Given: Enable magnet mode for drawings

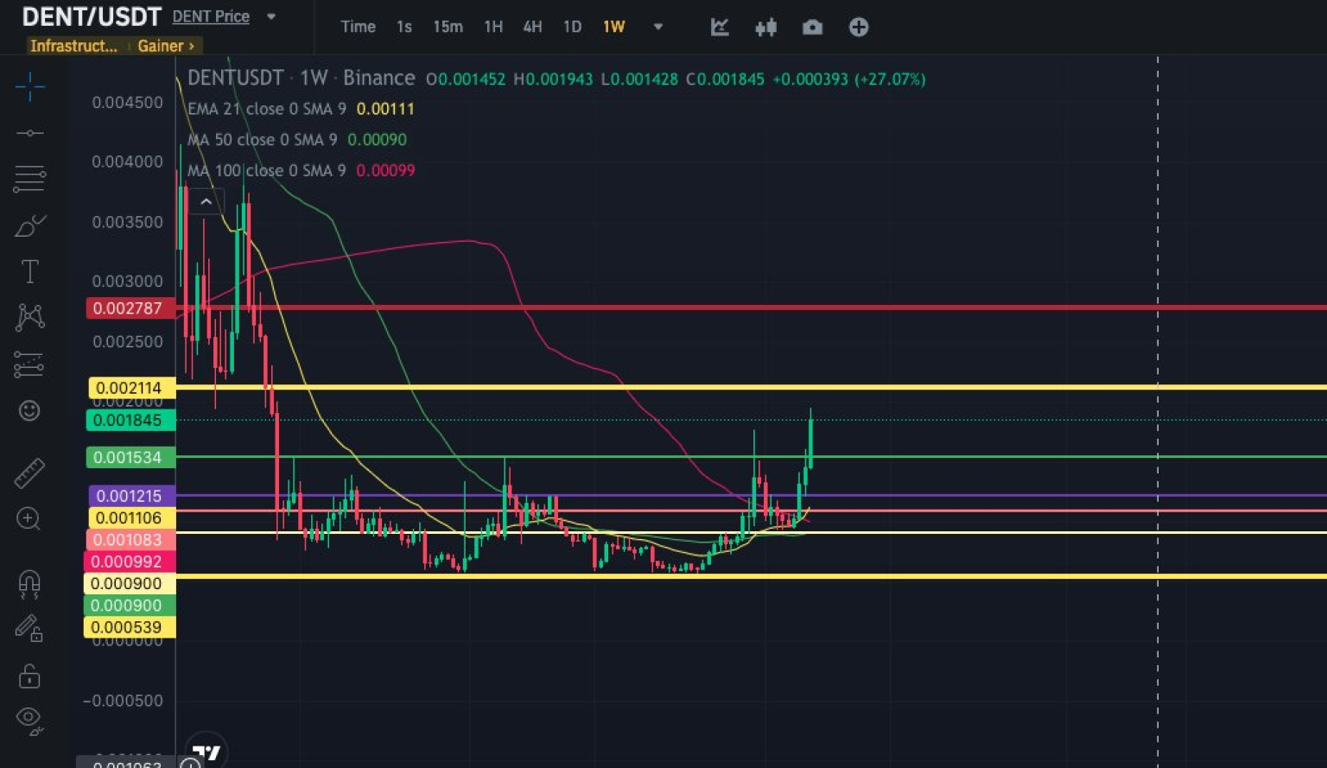Looking at the screenshot, I should point(29,584).
